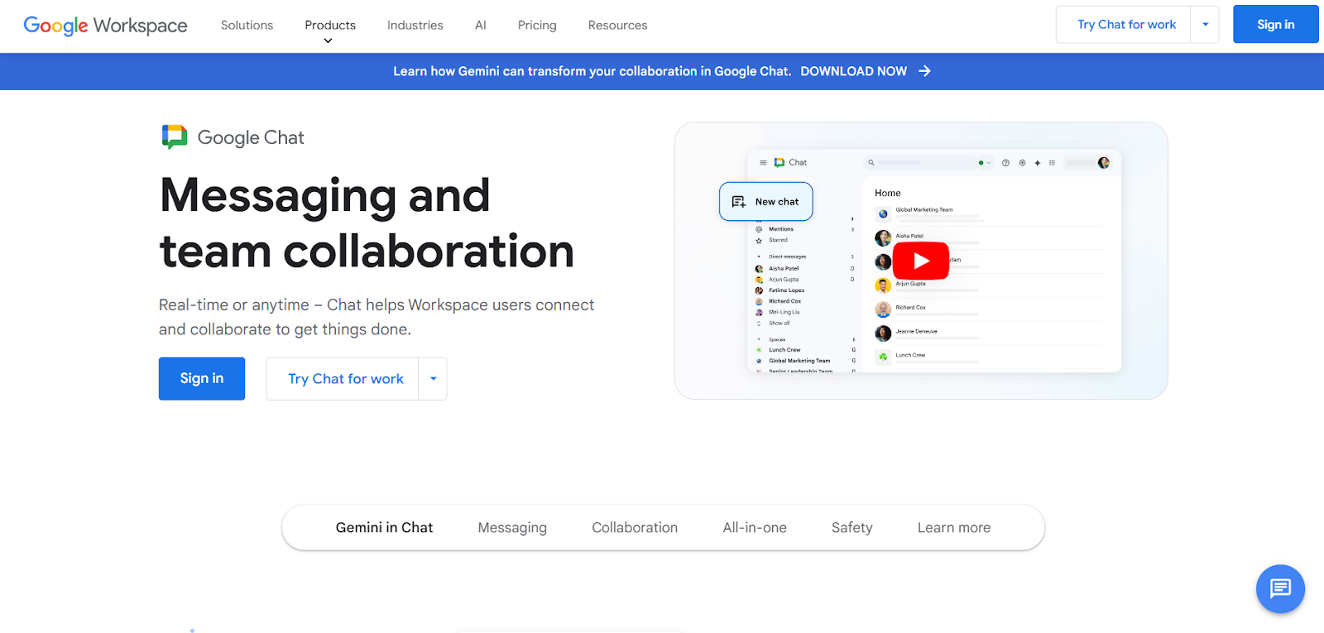
Task: Select the Learn more tab
Action: click(x=954, y=527)
